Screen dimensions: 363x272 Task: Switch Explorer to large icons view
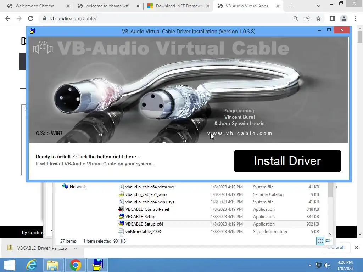[x=328, y=241]
